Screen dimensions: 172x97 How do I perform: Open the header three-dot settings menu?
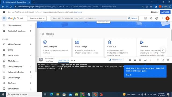[162, 18]
